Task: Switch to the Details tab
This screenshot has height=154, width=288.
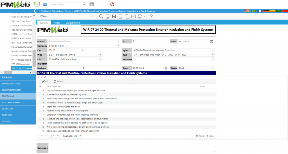Action: [44, 22]
